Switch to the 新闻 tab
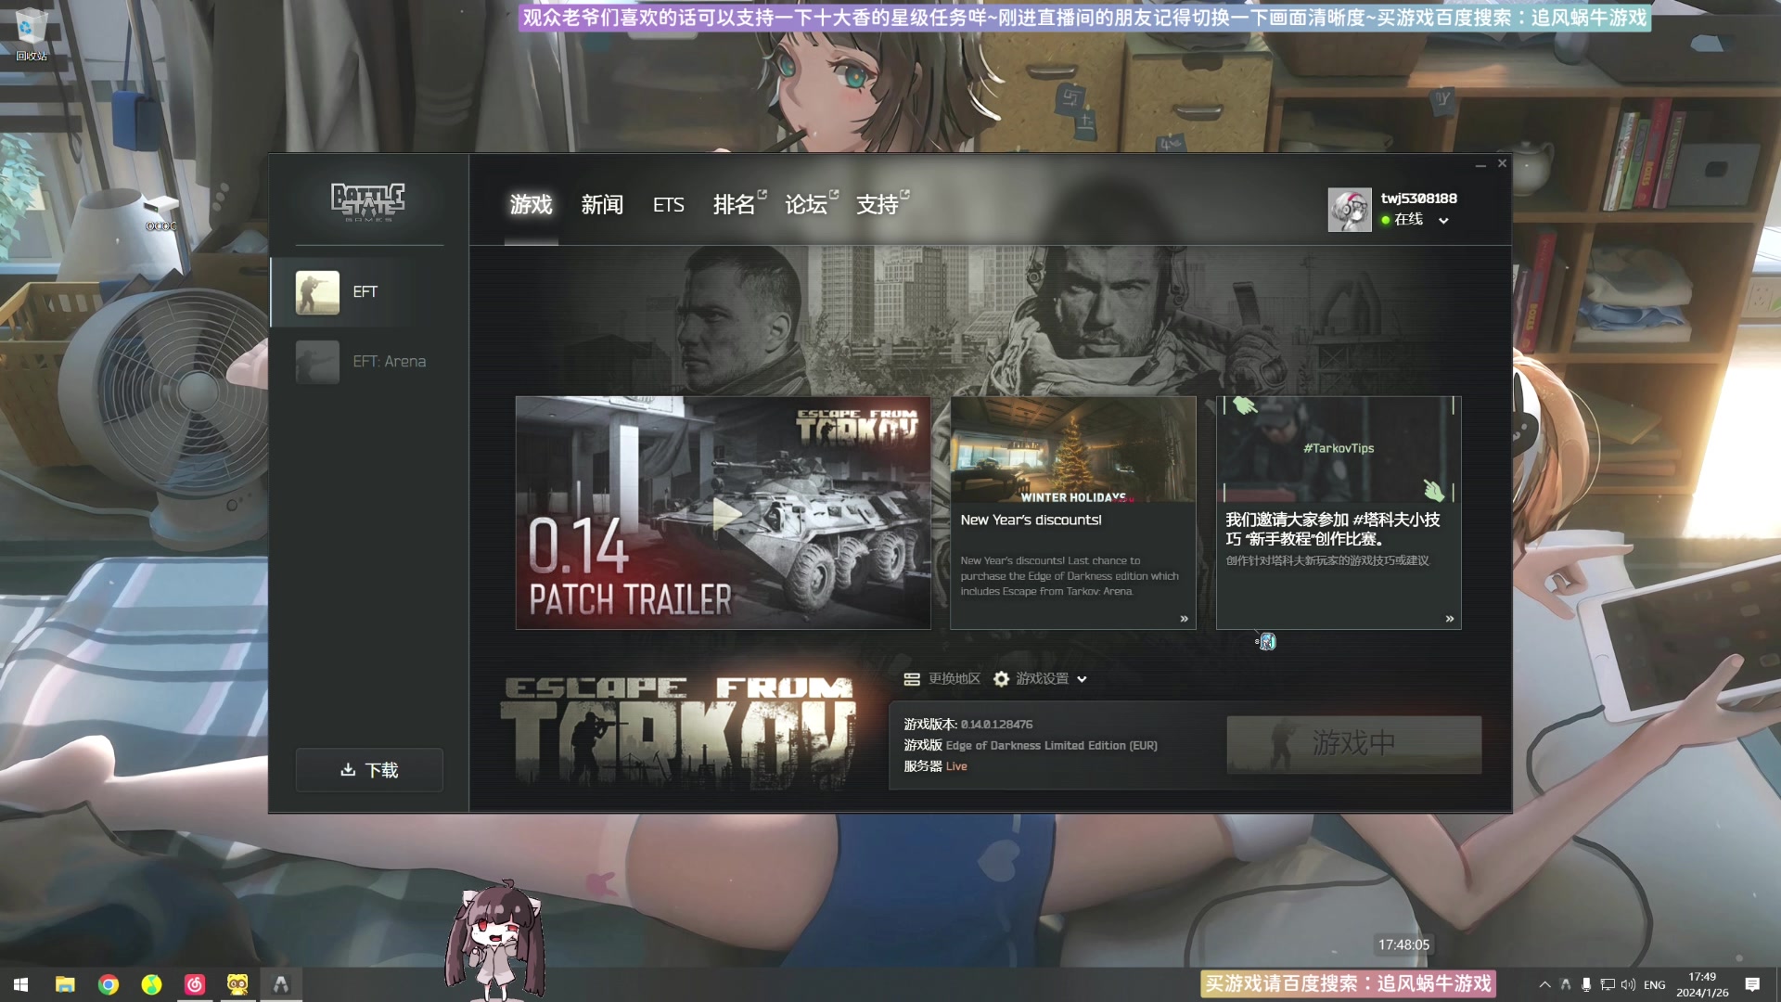The height and width of the screenshot is (1002, 1781). (x=602, y=205)
